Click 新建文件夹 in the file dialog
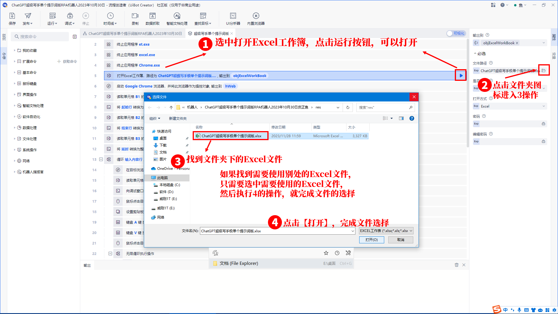558x314 pixels. (178, 118)
